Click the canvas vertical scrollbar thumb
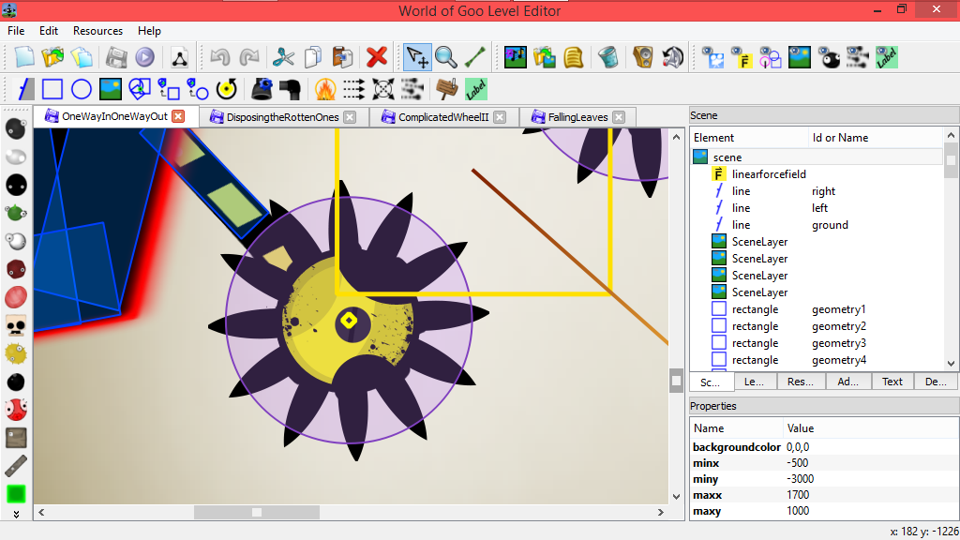Screen dimensions: 960x540 tap(676, 381)
